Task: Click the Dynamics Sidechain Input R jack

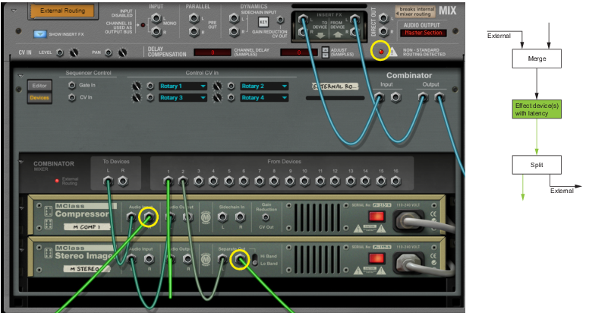Action: coord(235,32)
